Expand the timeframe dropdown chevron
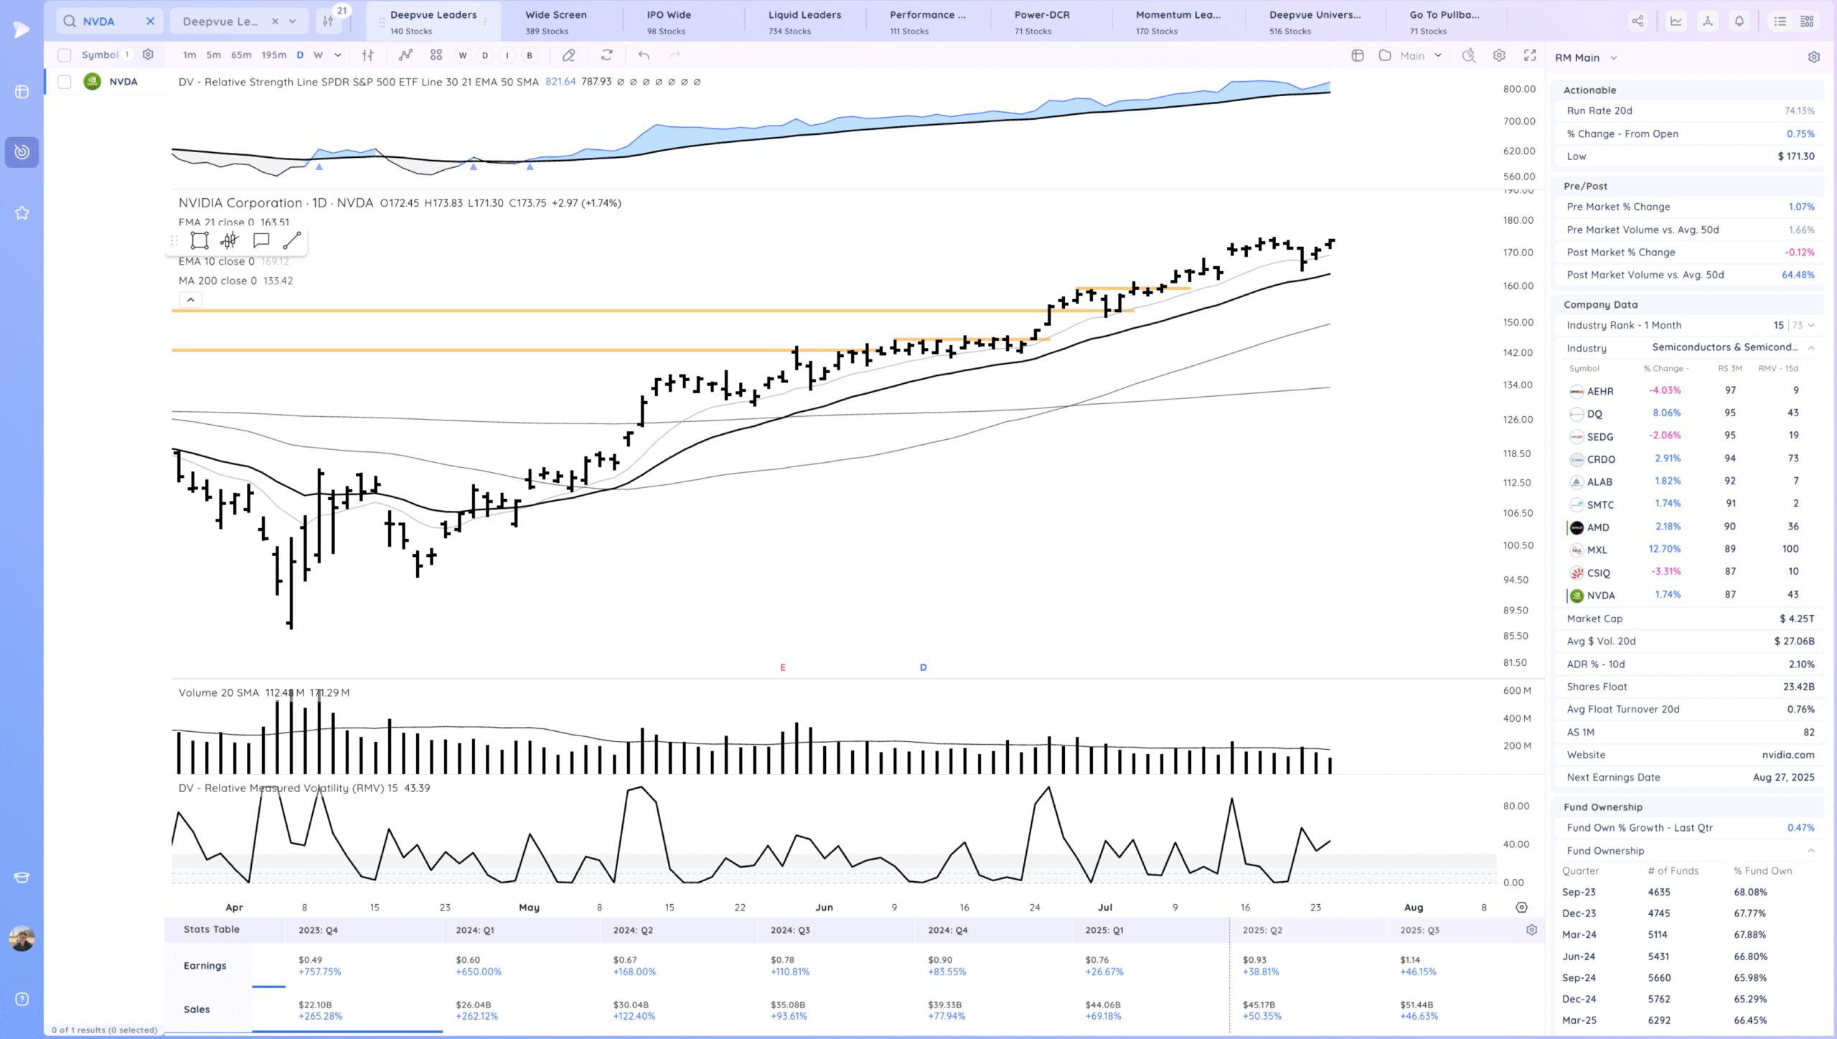The image size is (1837, 1039). pyautogui.click(x=338, y=55)
